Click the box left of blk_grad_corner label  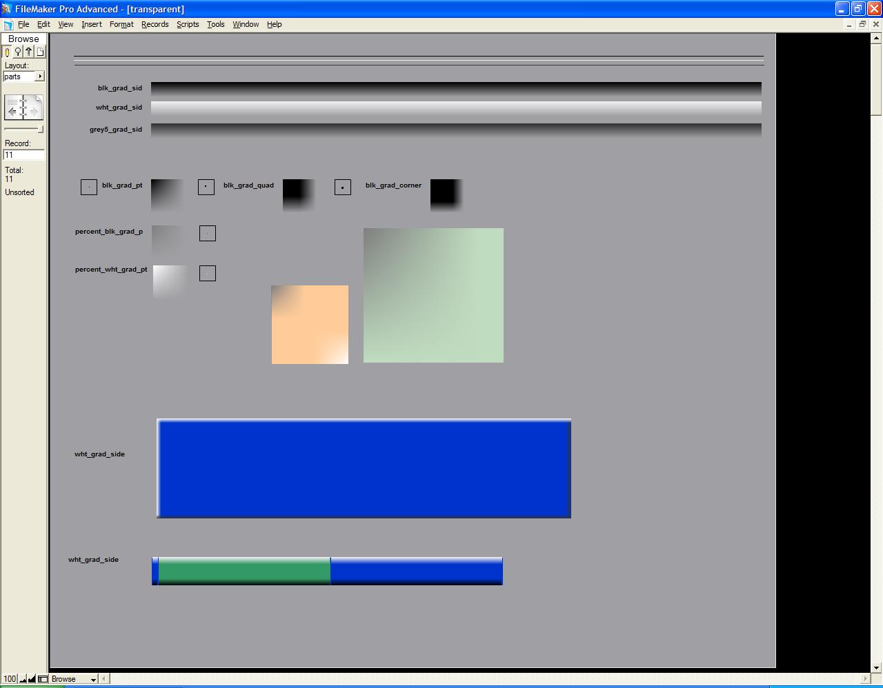tap(343, 187)
